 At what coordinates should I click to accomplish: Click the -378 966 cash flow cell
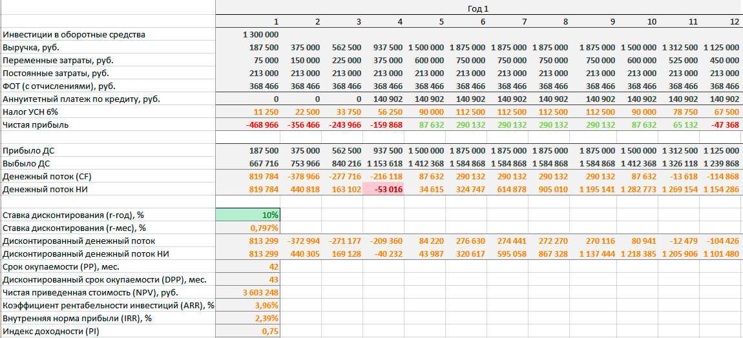click(x=301, y=176)
